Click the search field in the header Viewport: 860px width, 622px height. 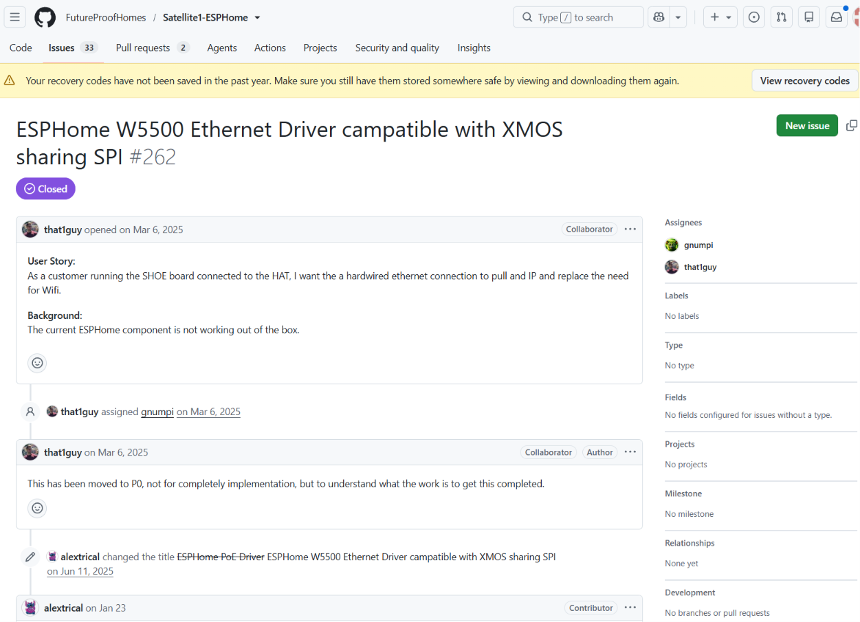[578, 17]
